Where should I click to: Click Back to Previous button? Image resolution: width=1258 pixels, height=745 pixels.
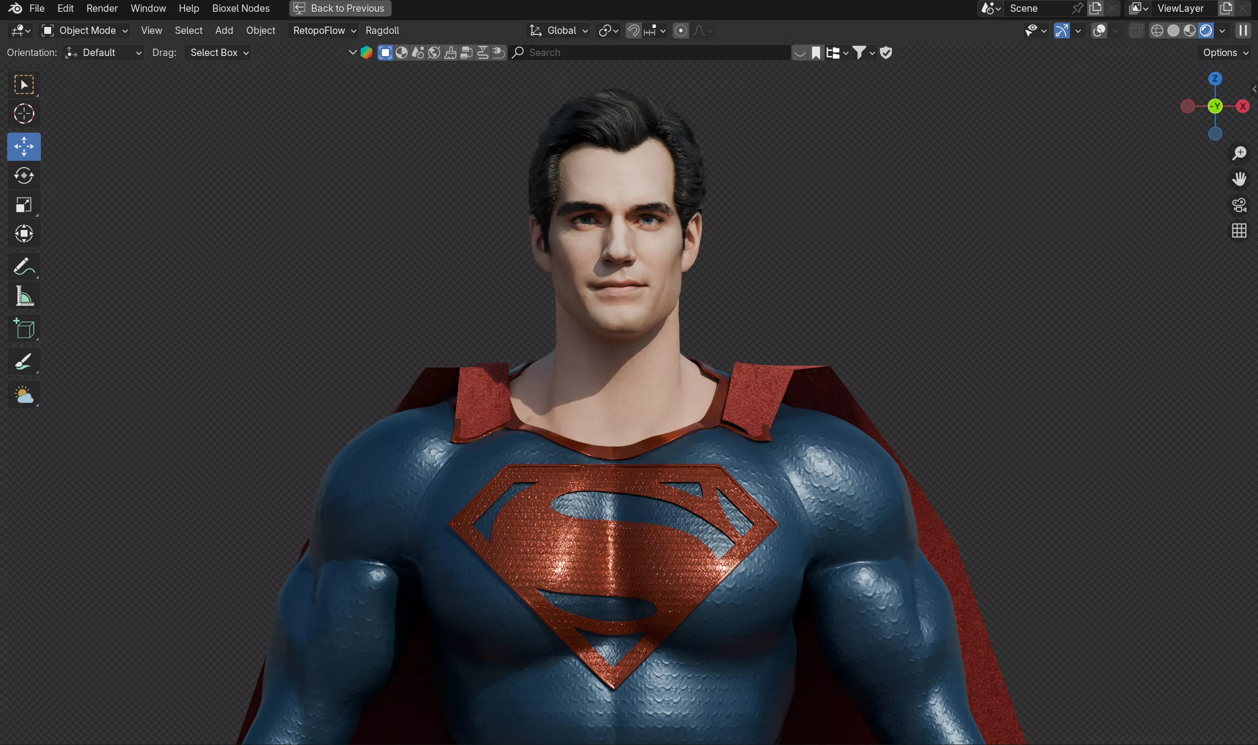[340, 8]
